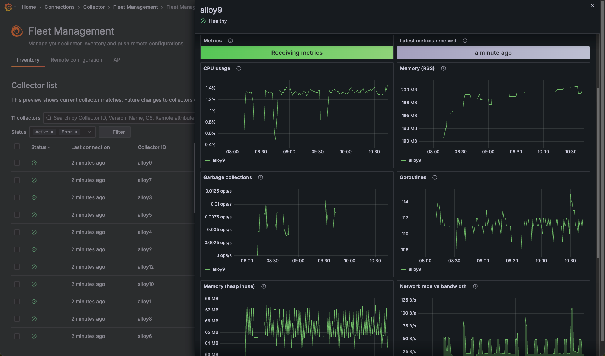Open the API tab
Viewport: 605px width, 356px height.
tap(117, 60)
